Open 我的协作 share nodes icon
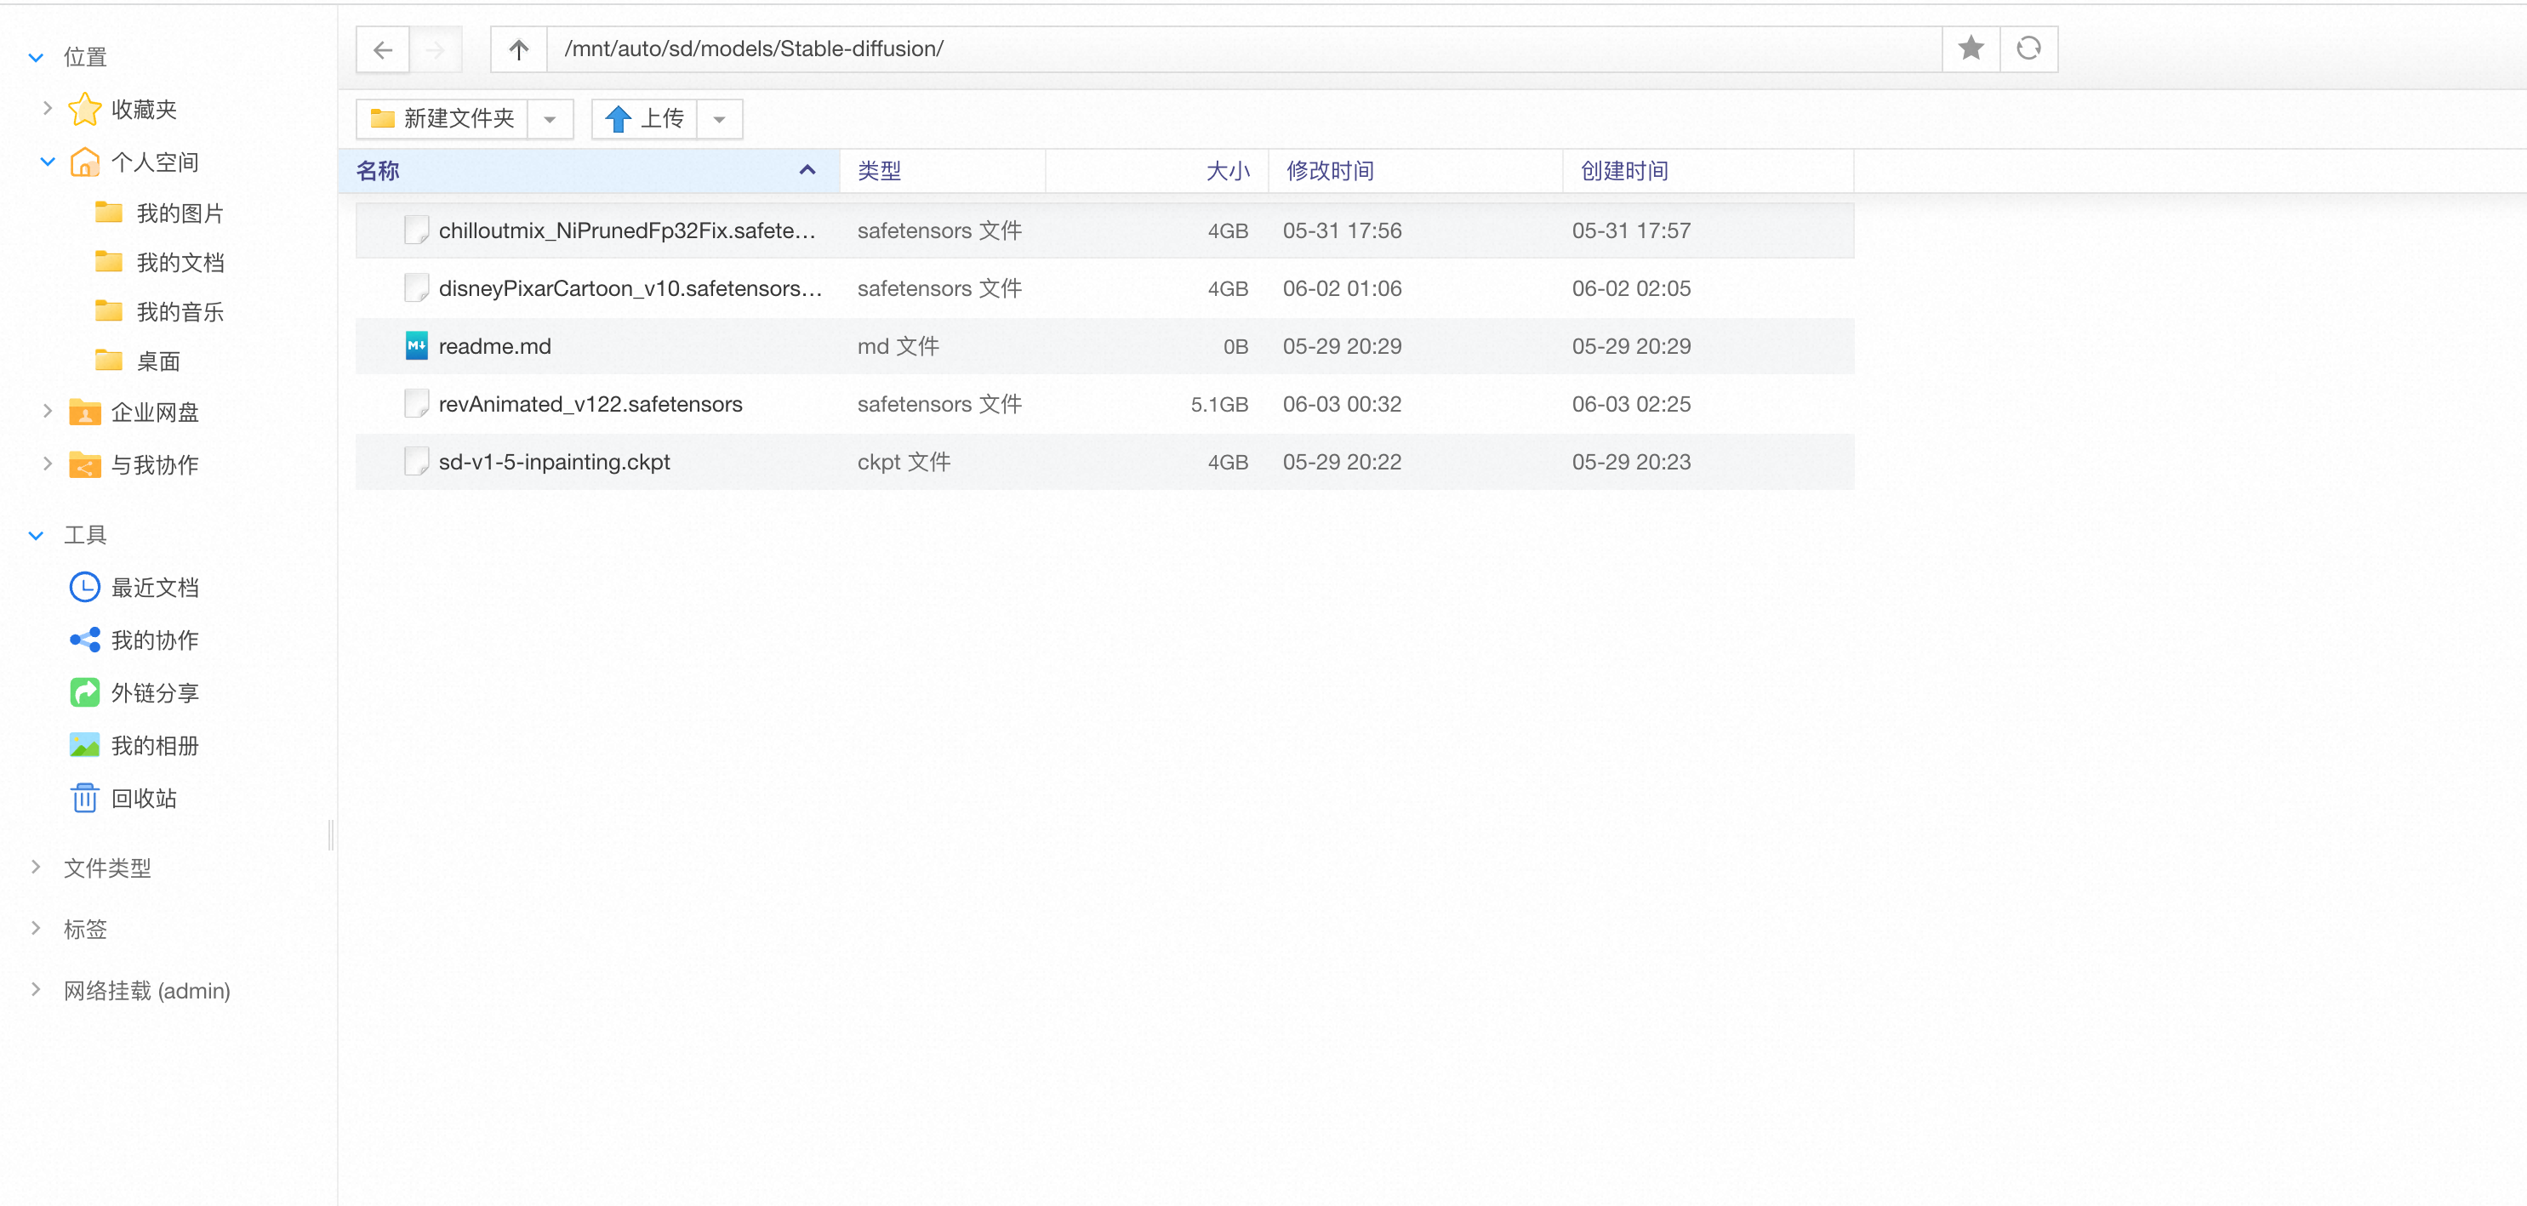Viewport: 2527px width, 1206px height. pos(84,640)
